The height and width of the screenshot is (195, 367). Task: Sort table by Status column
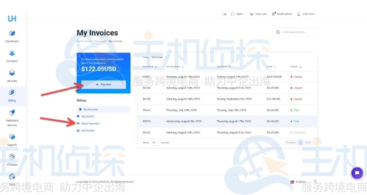pyautogui.click(x=296, y=67)
